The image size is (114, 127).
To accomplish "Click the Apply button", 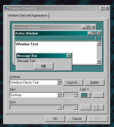I will (x=98, y=119).
